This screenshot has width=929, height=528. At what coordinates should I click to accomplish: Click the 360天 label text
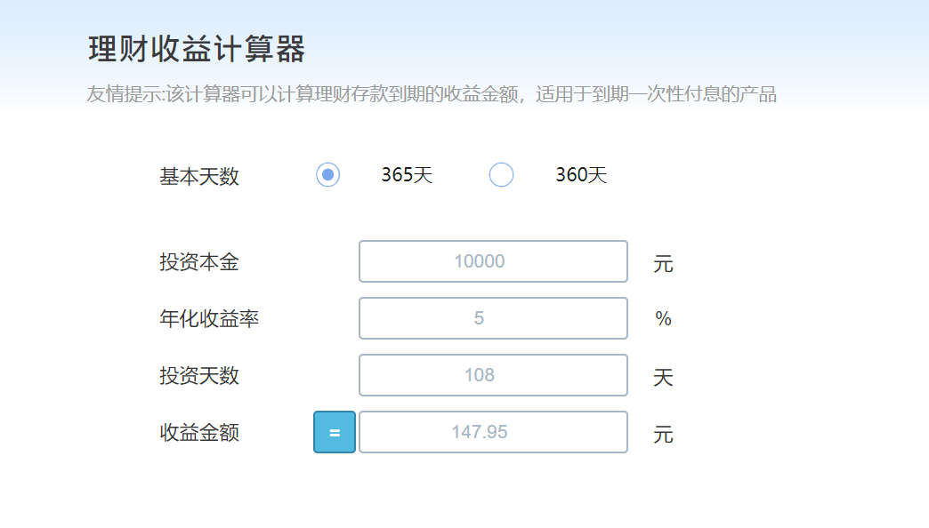coord(581,174)
